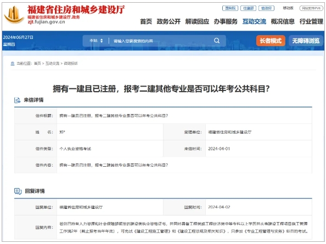Open 行业管理 menu item
This screenshot has width=326, height=244.
pyautogui.click(x=311, y=21)
